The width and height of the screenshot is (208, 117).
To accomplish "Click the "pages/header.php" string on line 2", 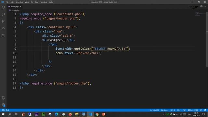I will (x=61, y=18).
